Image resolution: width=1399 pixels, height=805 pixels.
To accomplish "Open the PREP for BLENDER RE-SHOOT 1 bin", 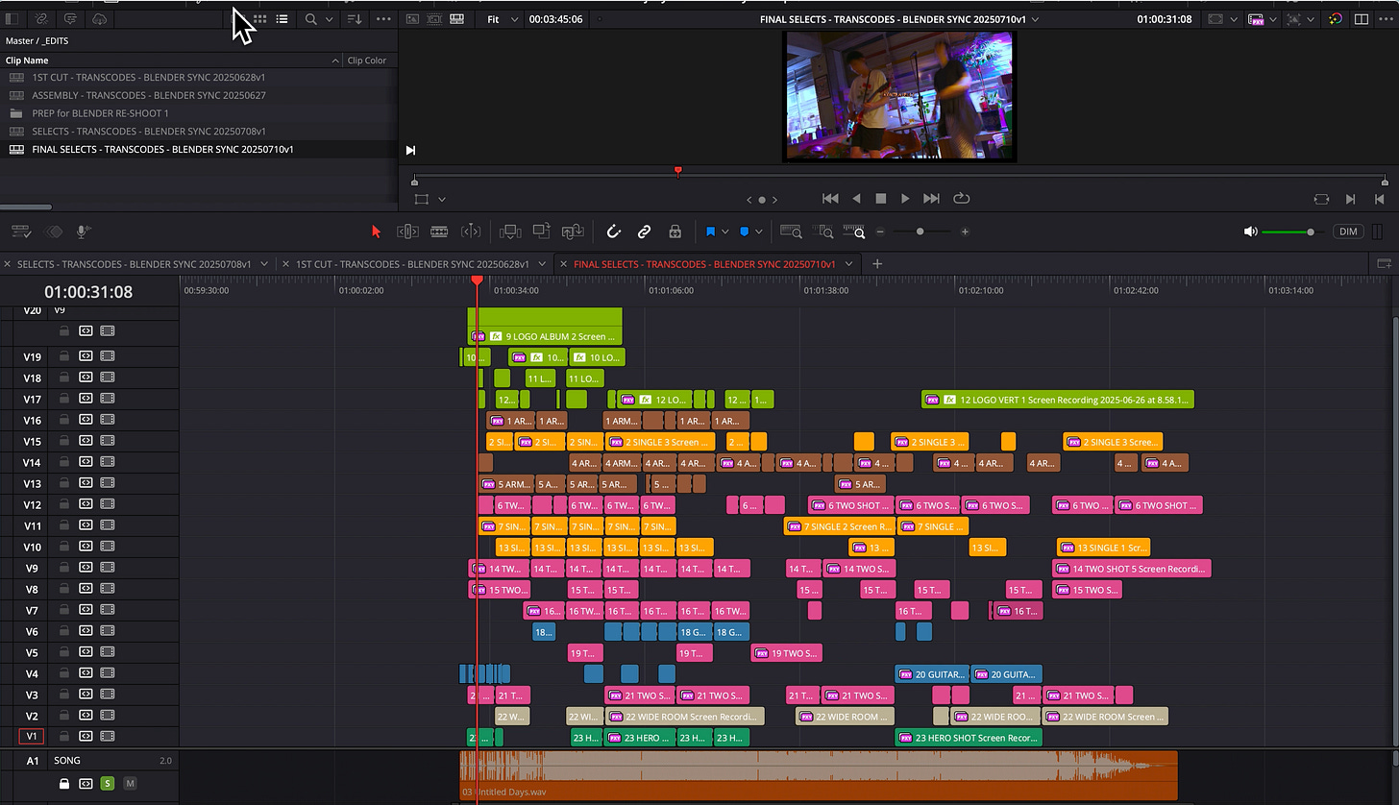I will (100, 113).
